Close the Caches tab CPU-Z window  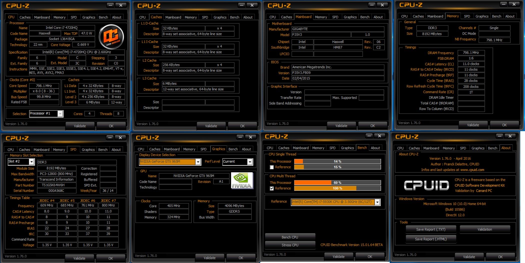(252, 5)
